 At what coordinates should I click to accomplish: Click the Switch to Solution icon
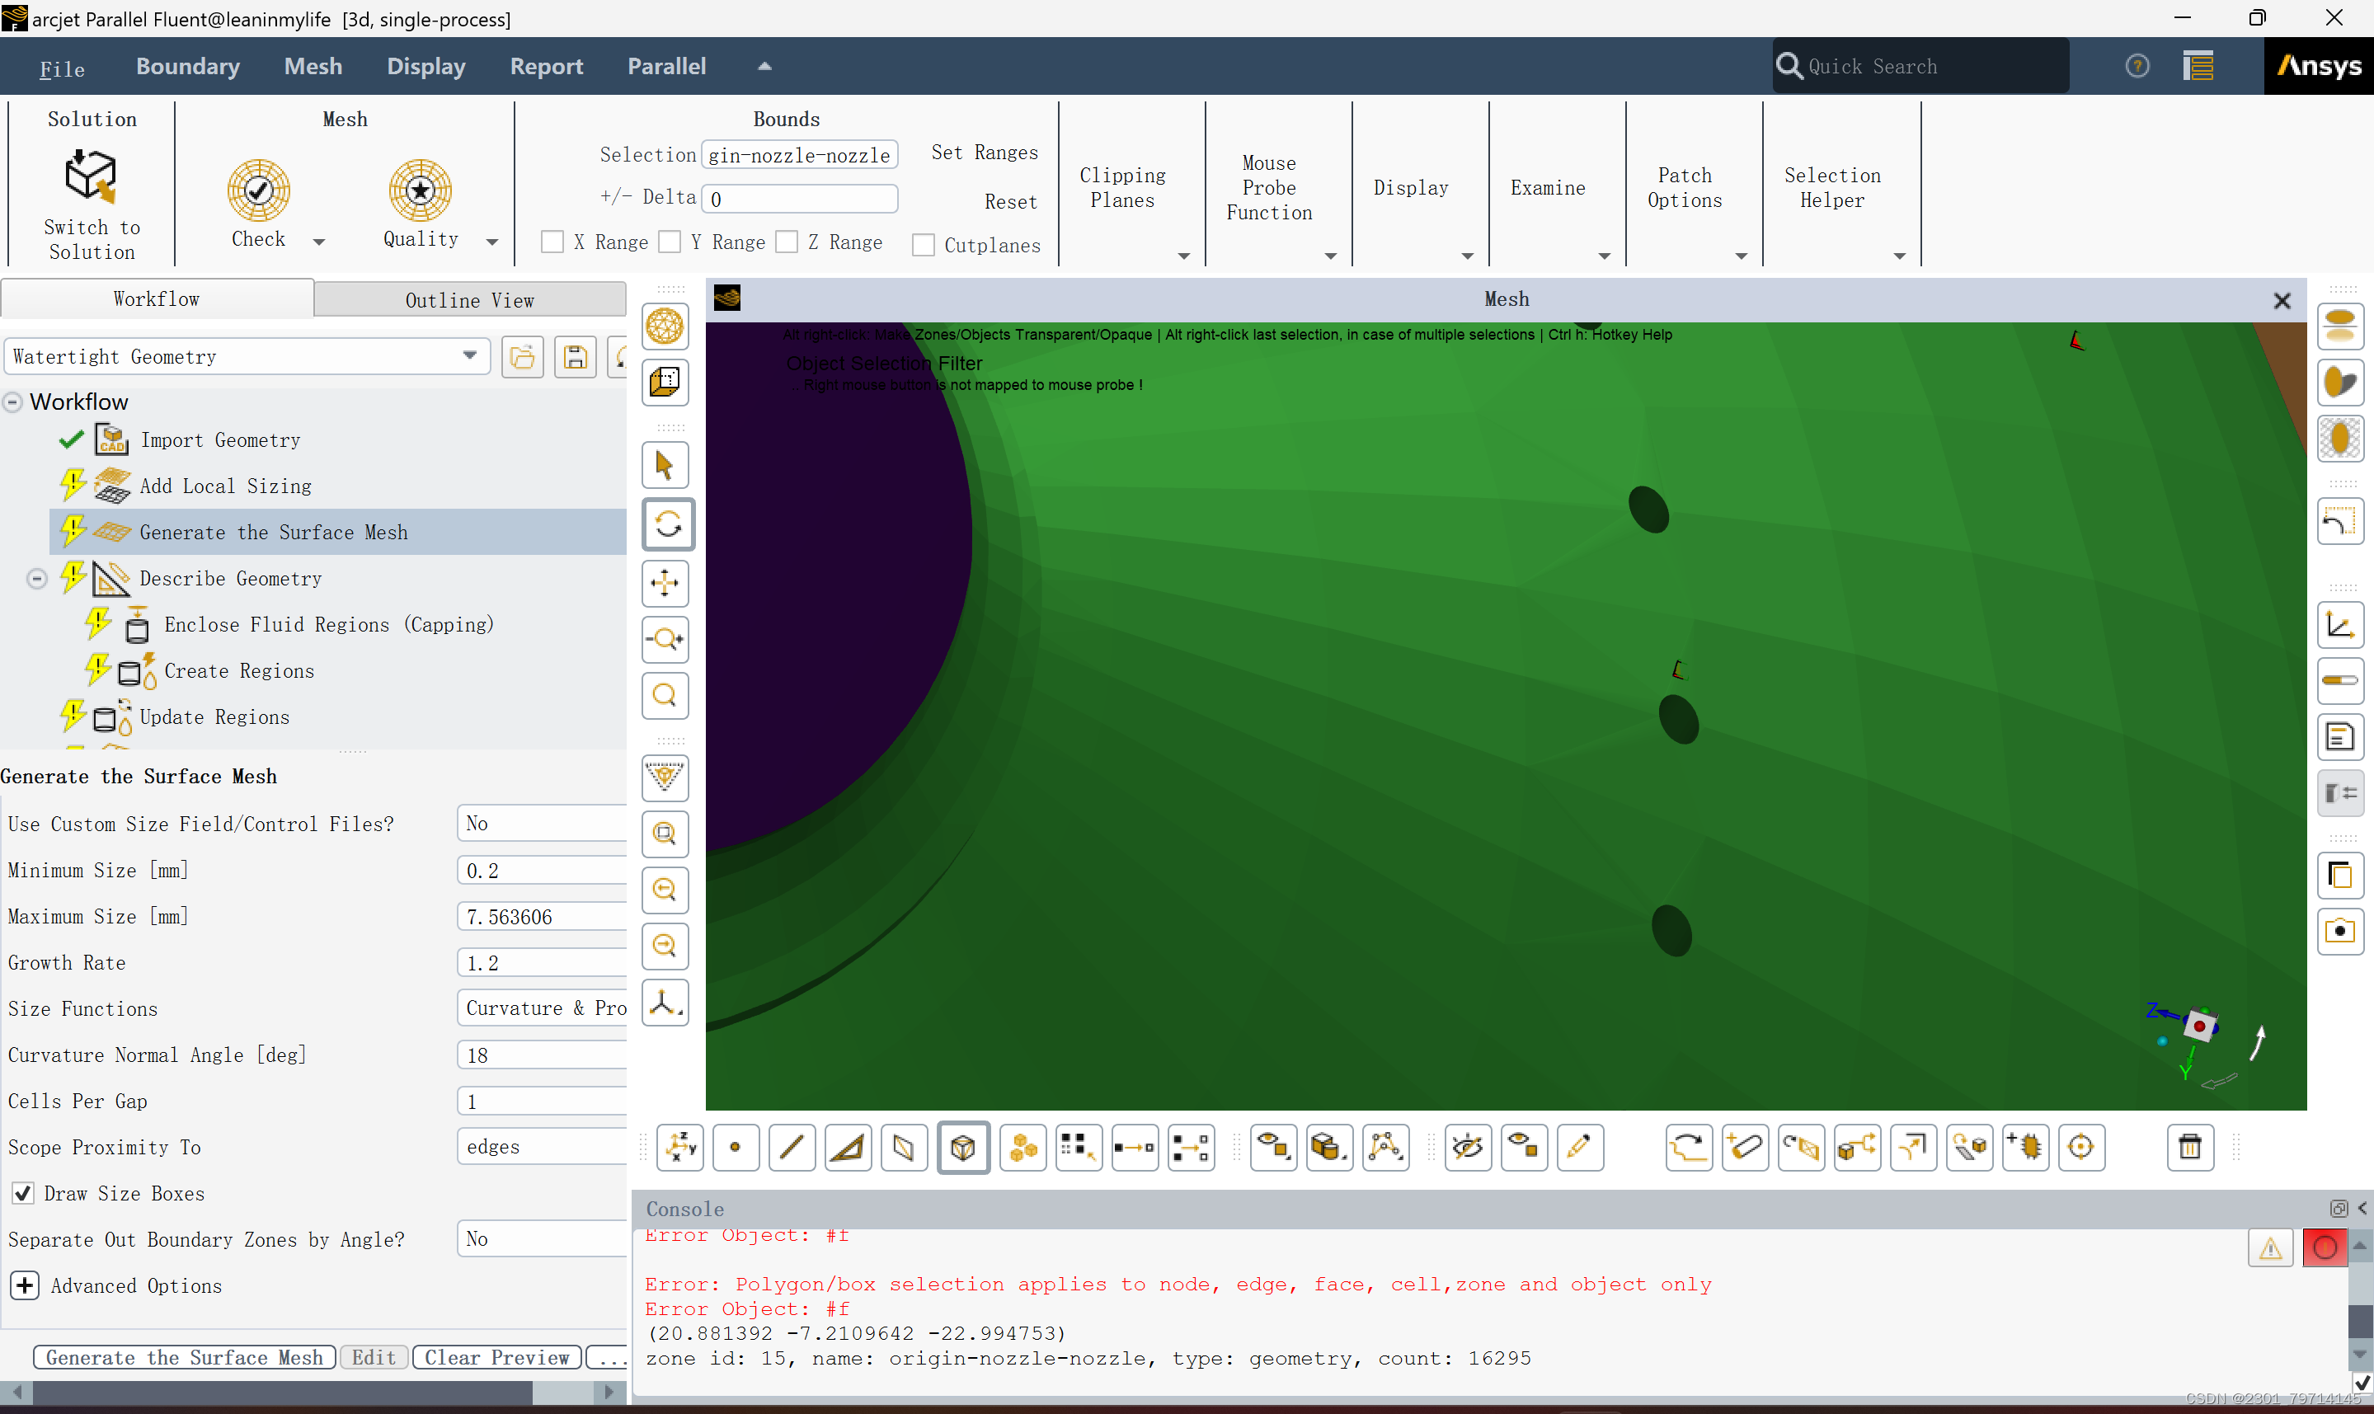click(91, 177)
